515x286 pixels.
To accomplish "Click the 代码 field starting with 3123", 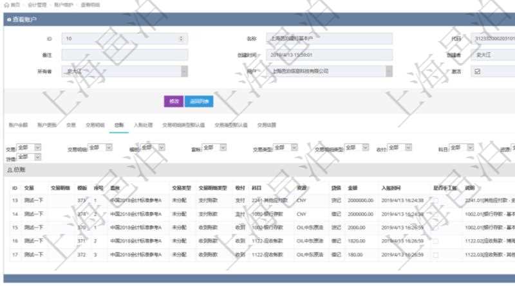I will coord(493,39).
